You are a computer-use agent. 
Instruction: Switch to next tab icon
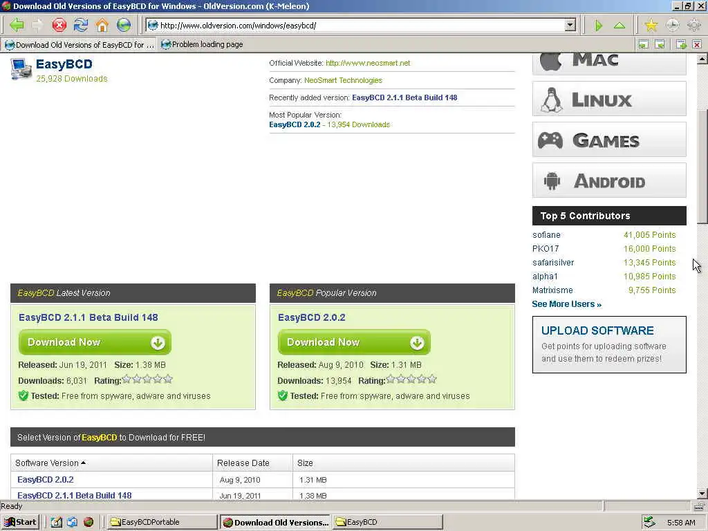pos(660,44)
